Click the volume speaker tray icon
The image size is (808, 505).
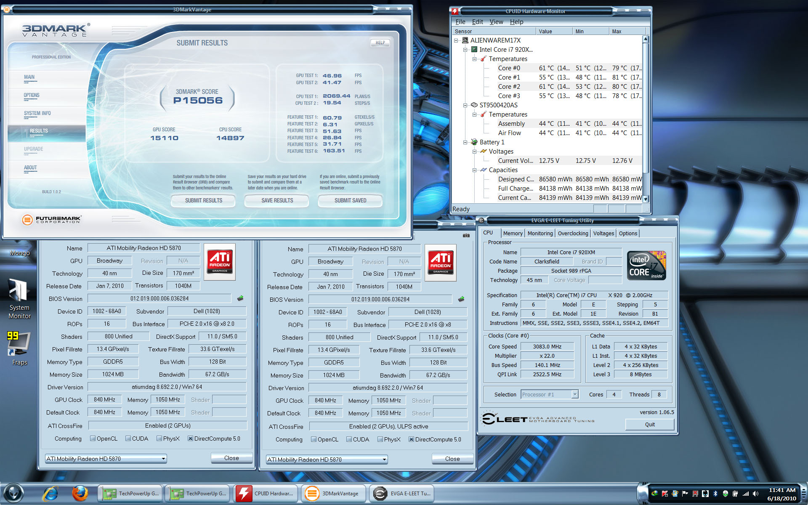click(x=755, y=494)
